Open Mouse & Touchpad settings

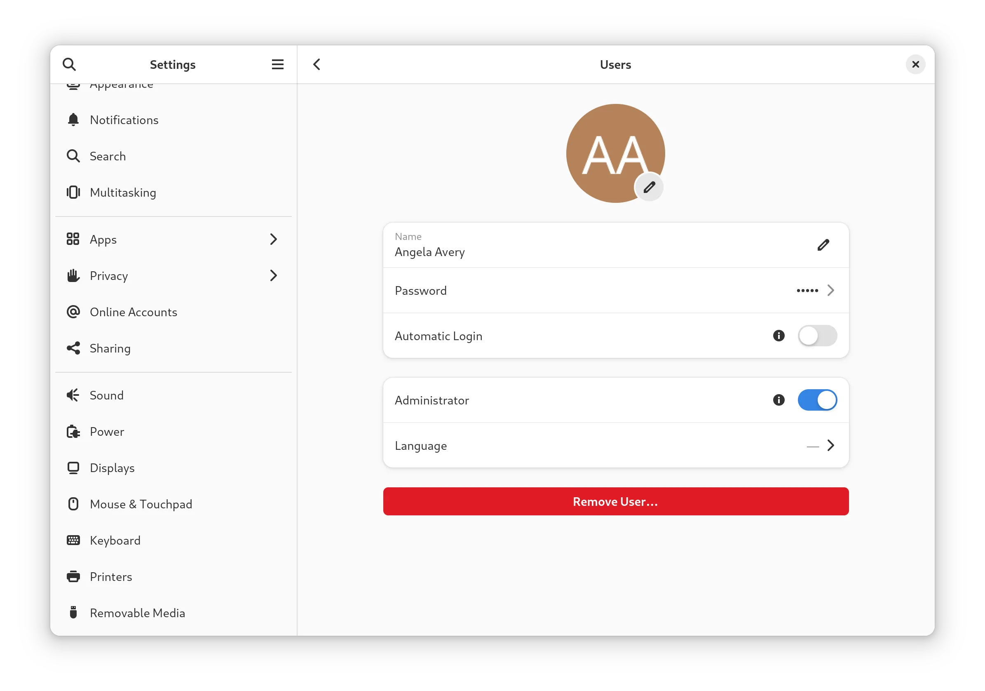[141, 504]
